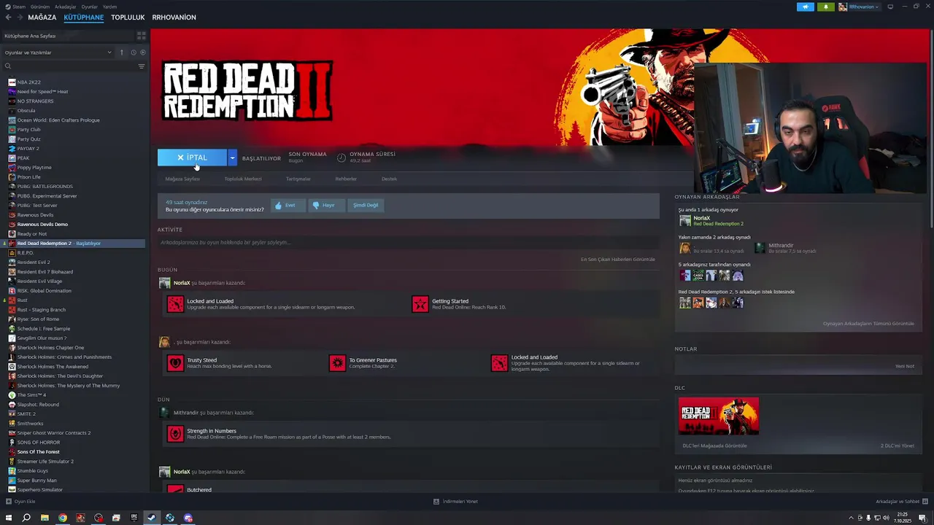
Task: Click Oynayan Arkadaşların Tümünü Görüntüle
Action: [x=868, y=324]
